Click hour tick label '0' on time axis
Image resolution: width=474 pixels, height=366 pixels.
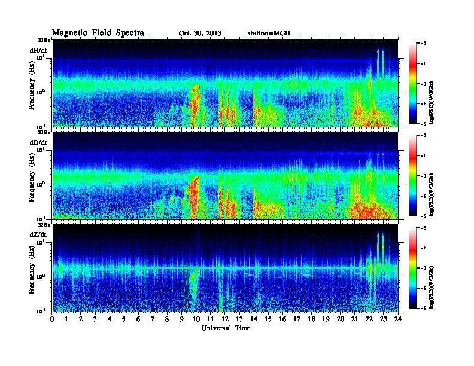pyautogui.click(x=52, y=319)
